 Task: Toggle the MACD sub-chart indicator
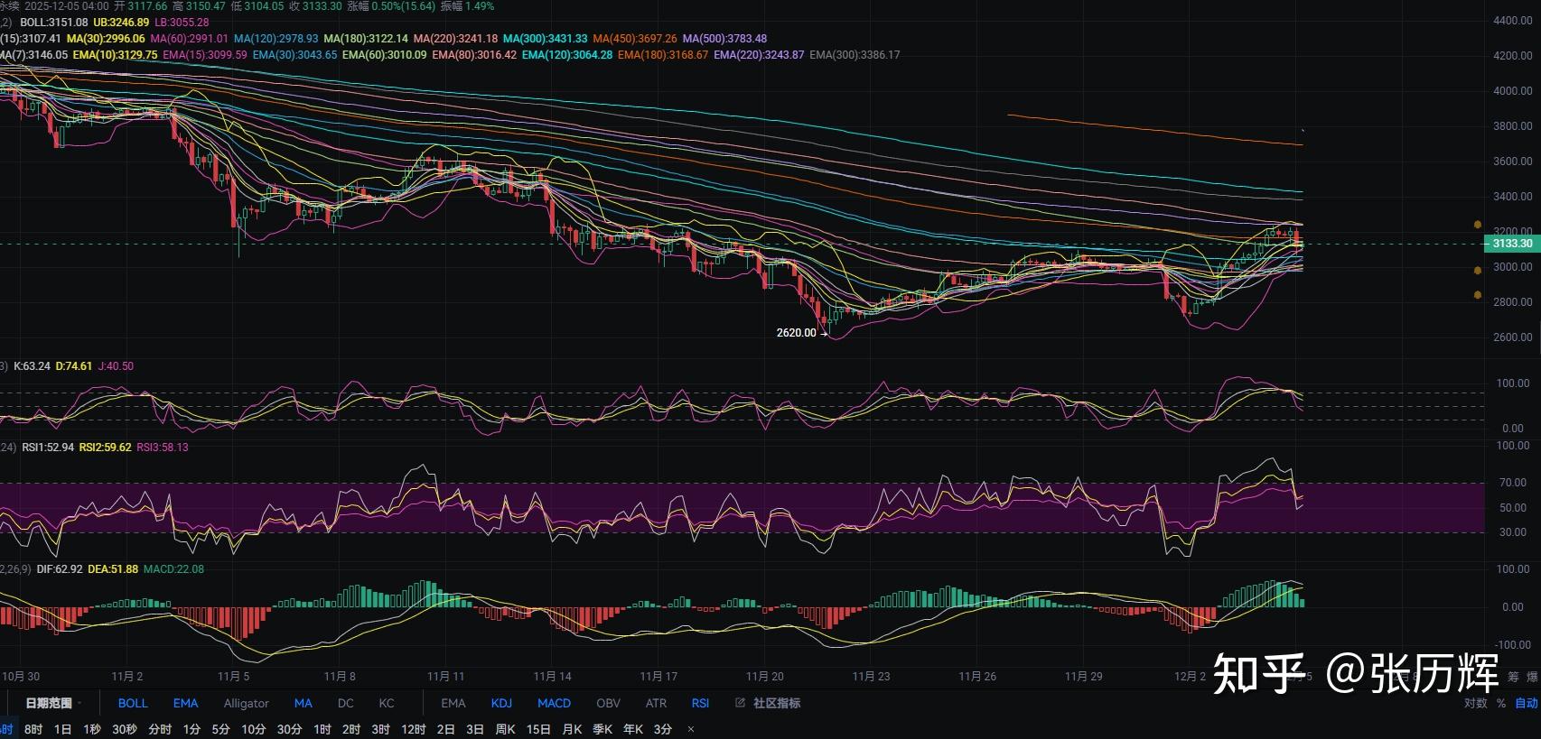(554, 703)
